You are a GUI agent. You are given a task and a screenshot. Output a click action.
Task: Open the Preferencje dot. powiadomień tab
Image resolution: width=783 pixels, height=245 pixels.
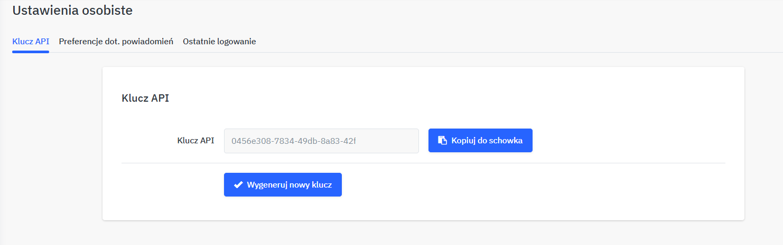116,41
